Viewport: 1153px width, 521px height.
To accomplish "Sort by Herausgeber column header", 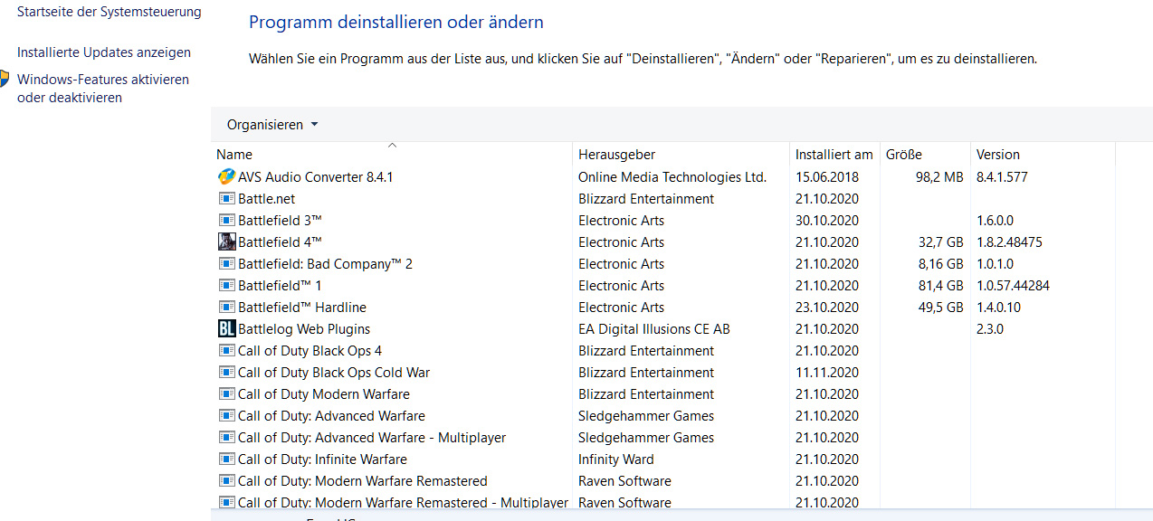I will (x=617, y=155).
